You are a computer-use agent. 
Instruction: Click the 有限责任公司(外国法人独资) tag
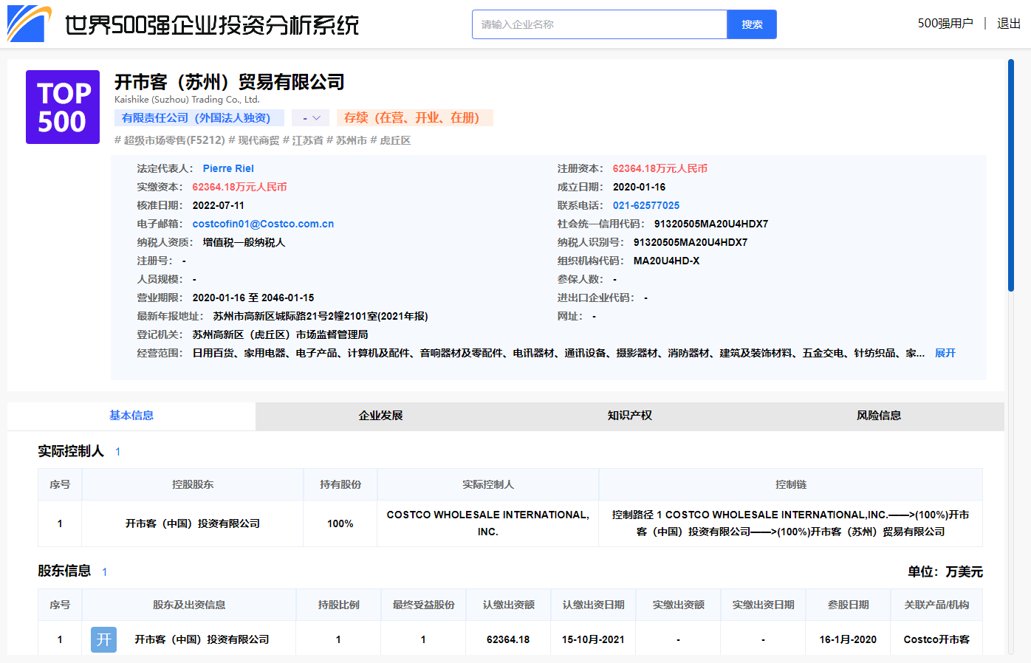click(x=199, y=118)
